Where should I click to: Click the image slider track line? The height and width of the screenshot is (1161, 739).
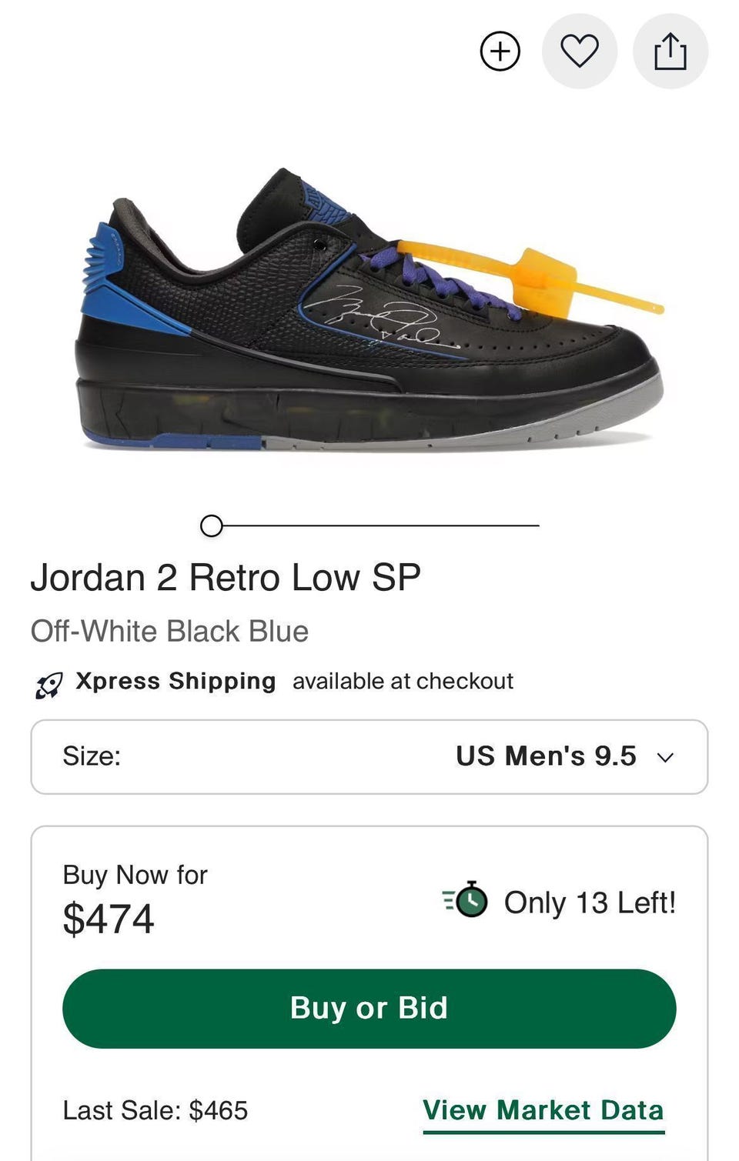click(x=381, y=525)
